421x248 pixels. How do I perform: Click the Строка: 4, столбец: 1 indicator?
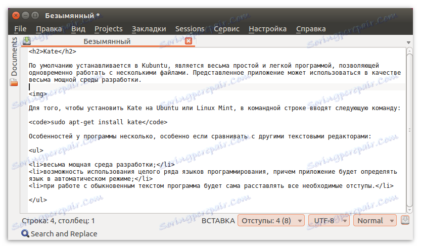pos(58,221)
